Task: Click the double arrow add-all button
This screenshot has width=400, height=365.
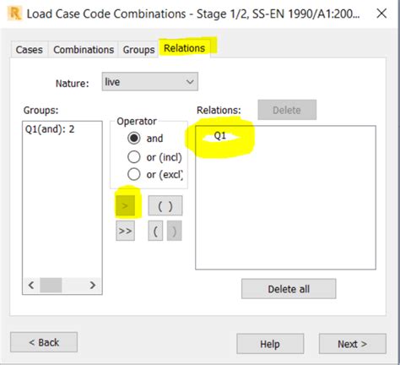Action: 125,231
